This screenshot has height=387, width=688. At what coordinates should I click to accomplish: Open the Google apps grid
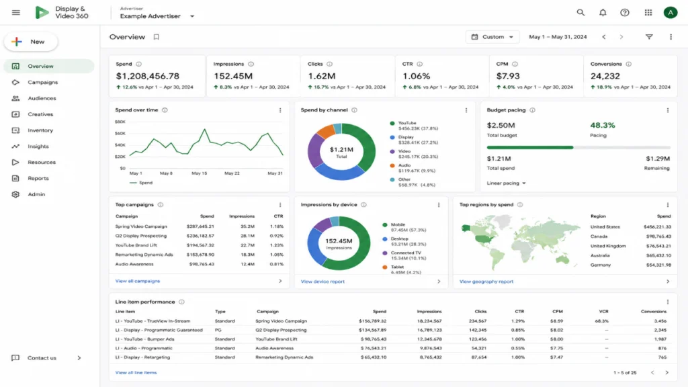pyautogui.click(x=648, y=12)
